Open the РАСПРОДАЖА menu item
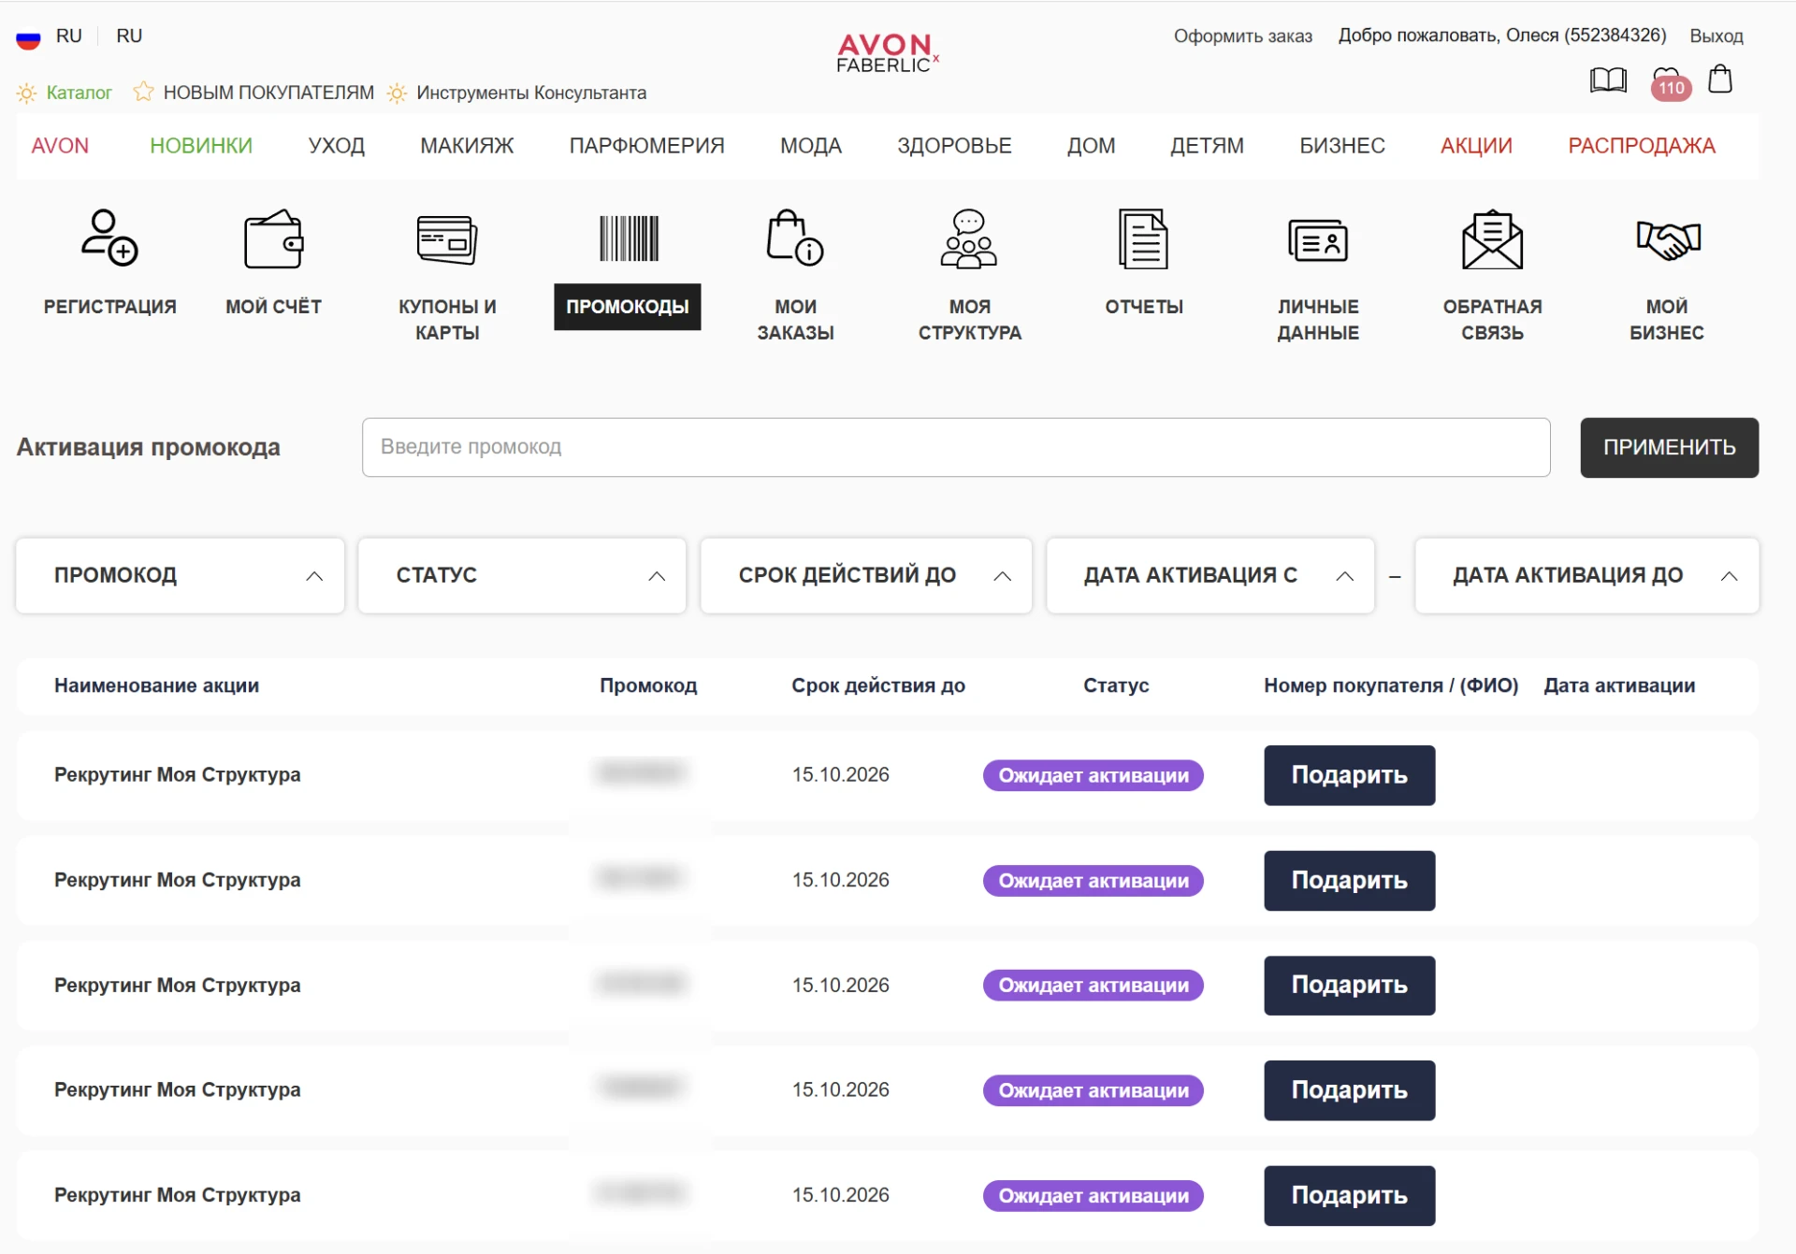This screenshot has width=1796, height=1254. [x=1642, y=146]
